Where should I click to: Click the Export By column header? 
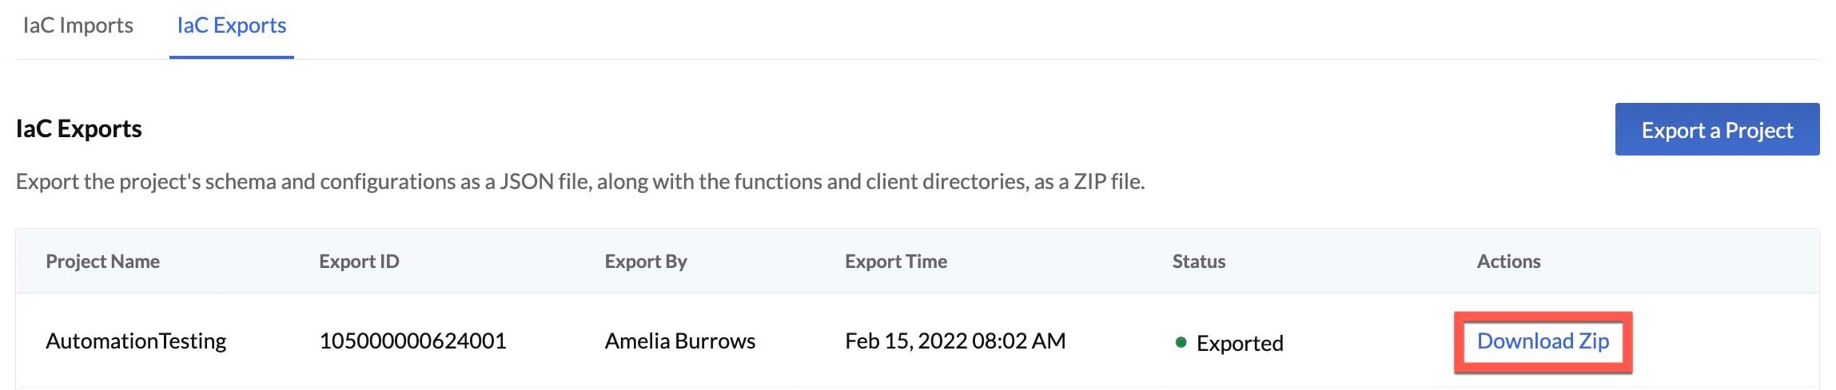coord(646,262)
